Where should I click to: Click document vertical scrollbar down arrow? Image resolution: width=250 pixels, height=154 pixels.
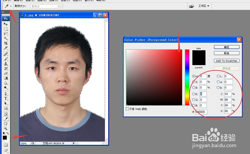point(106,140)
